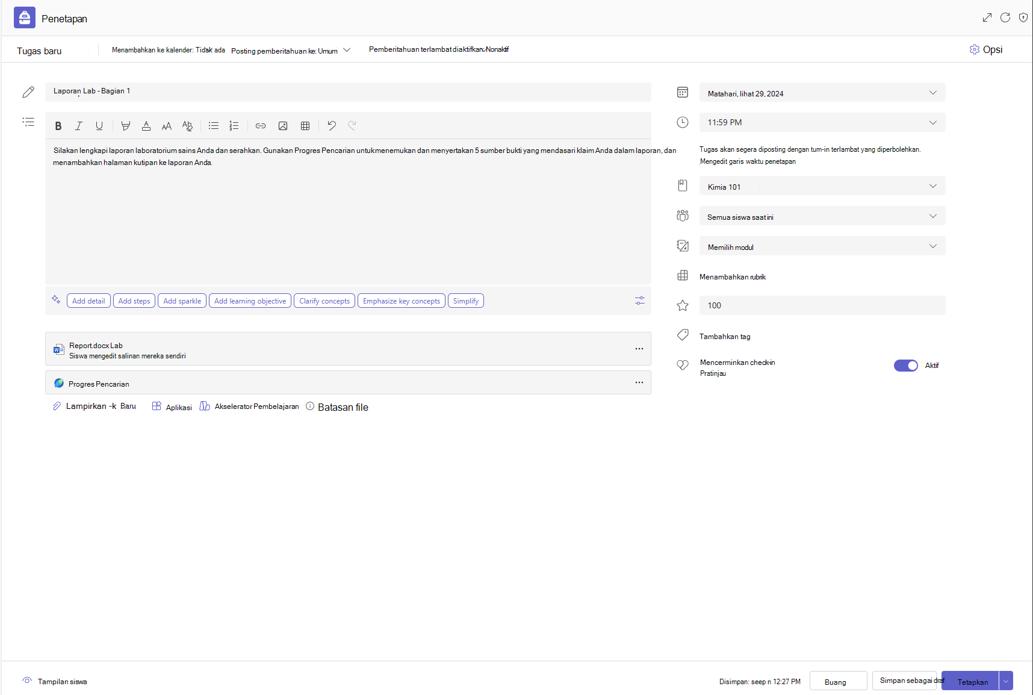Screen dimensions: 1033x695
Task: Refresh the Penetapan app
Action: coord(1005,17)
